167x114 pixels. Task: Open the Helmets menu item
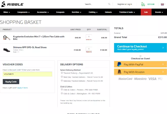pos(108,12)
